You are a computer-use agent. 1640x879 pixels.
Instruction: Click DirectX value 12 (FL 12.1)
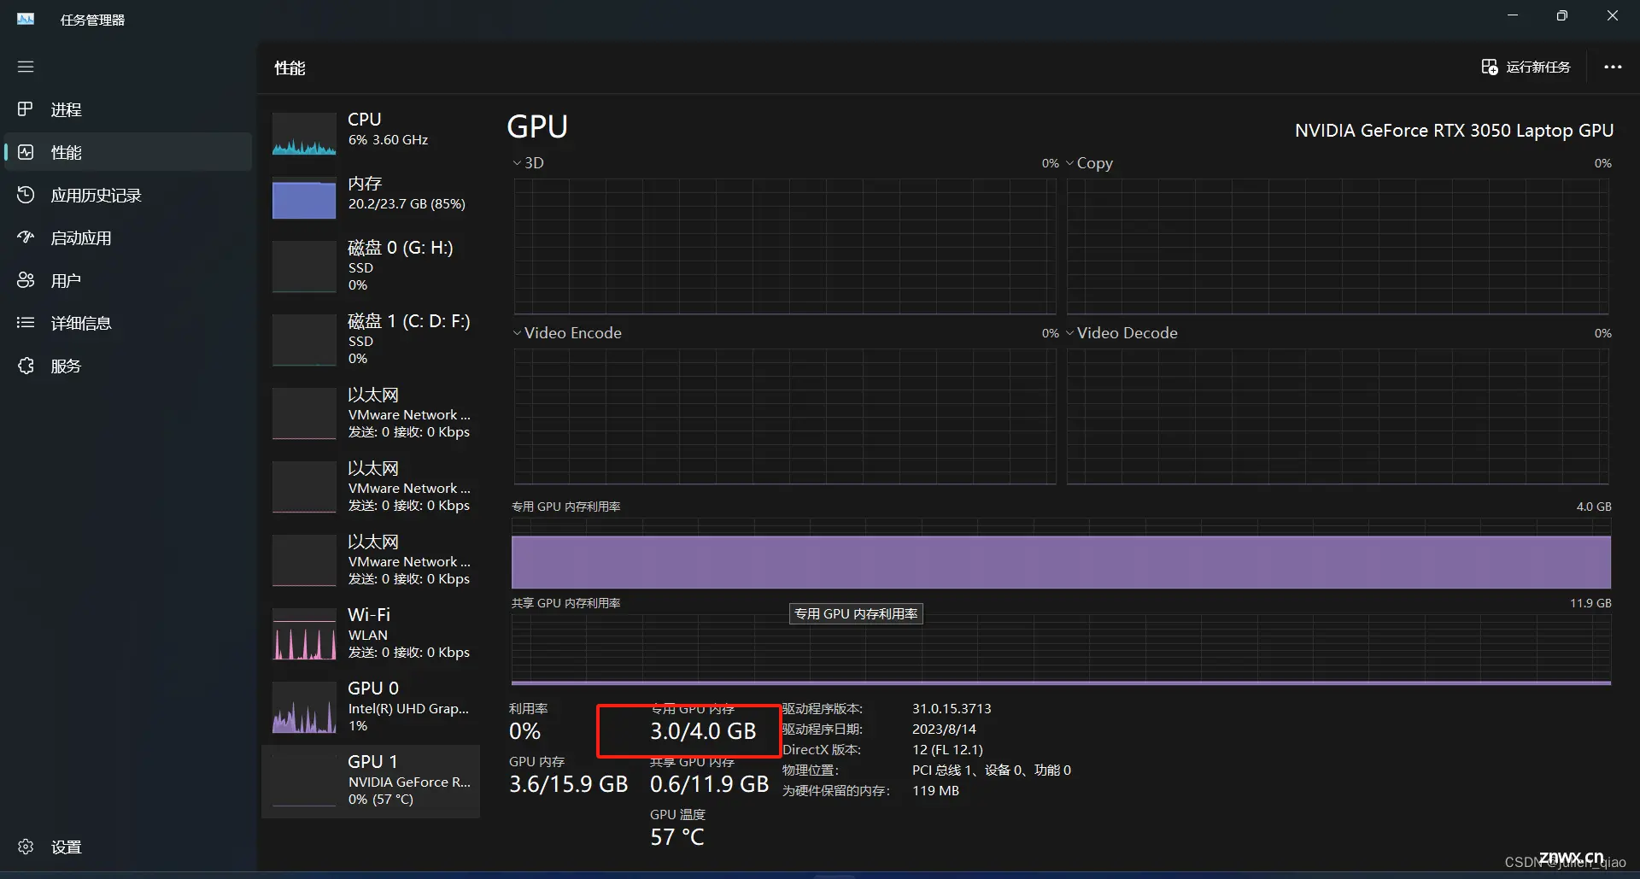coord(947,750)
